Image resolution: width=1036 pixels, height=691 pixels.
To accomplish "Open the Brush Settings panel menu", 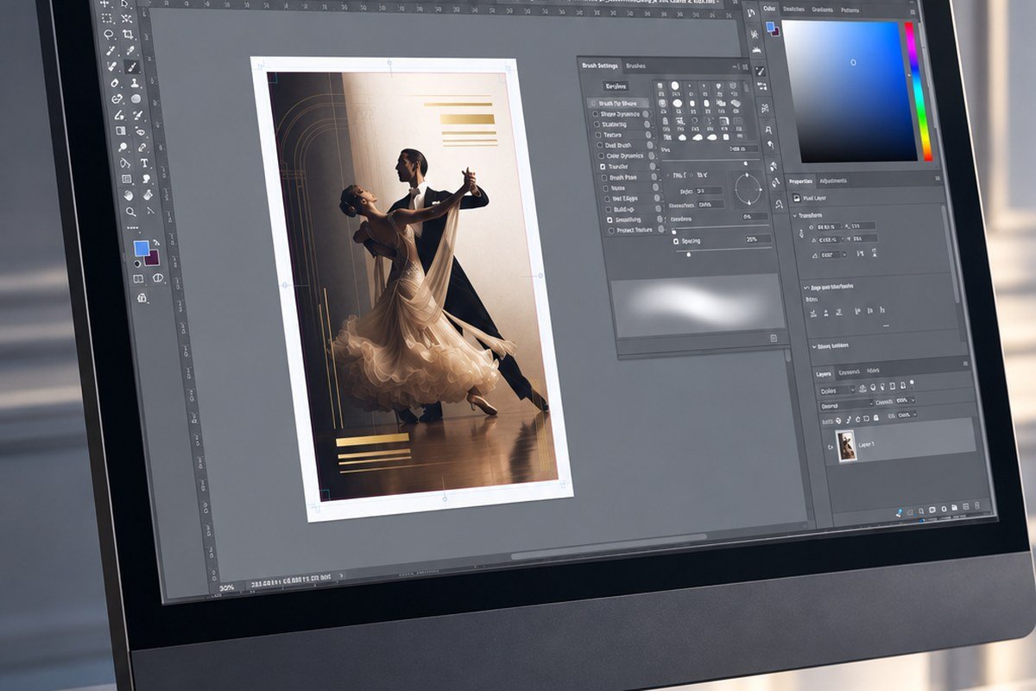I will tap(746, 67).
